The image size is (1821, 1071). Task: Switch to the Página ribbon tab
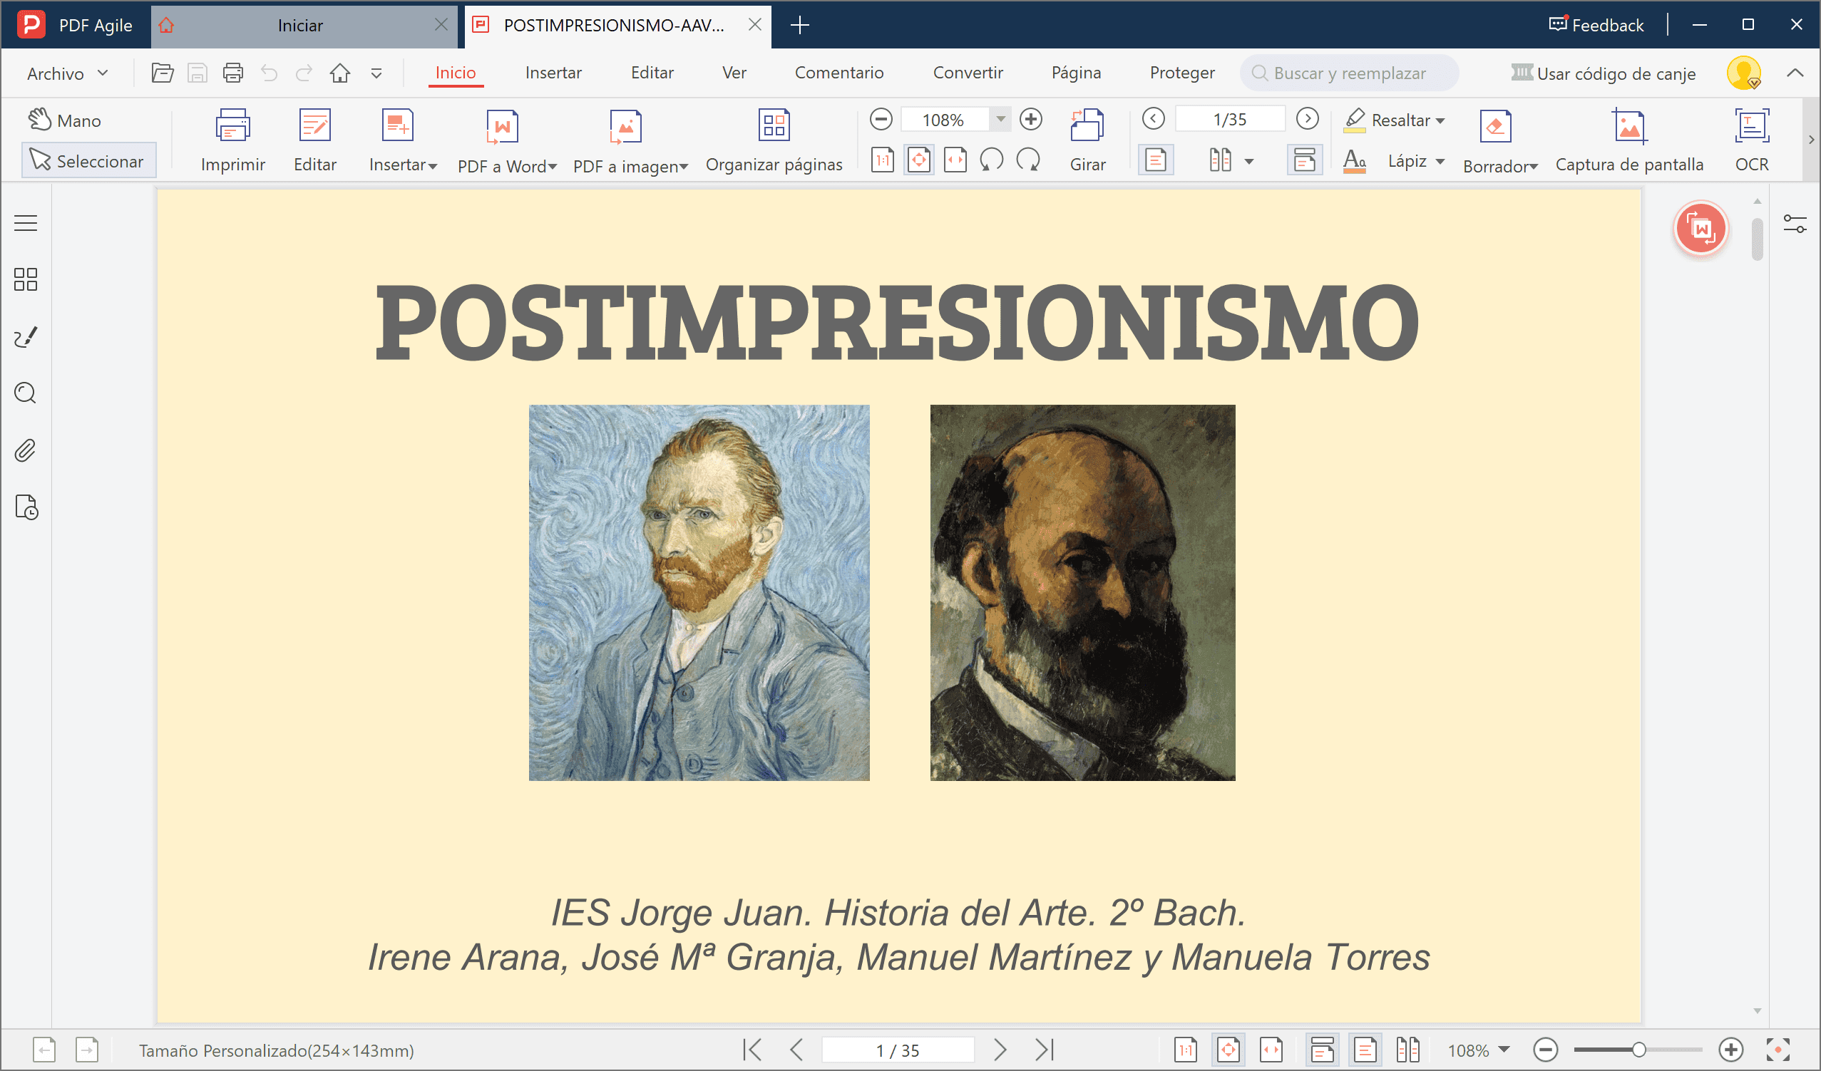pos(1076,72)
